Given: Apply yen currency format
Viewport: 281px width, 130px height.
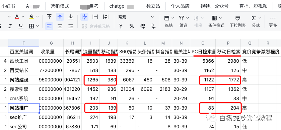Looking at the screenshot, I should [121, 26].
